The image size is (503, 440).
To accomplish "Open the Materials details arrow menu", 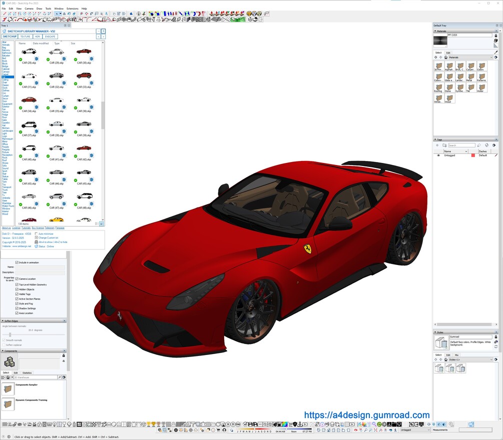I will coord(496,57).
